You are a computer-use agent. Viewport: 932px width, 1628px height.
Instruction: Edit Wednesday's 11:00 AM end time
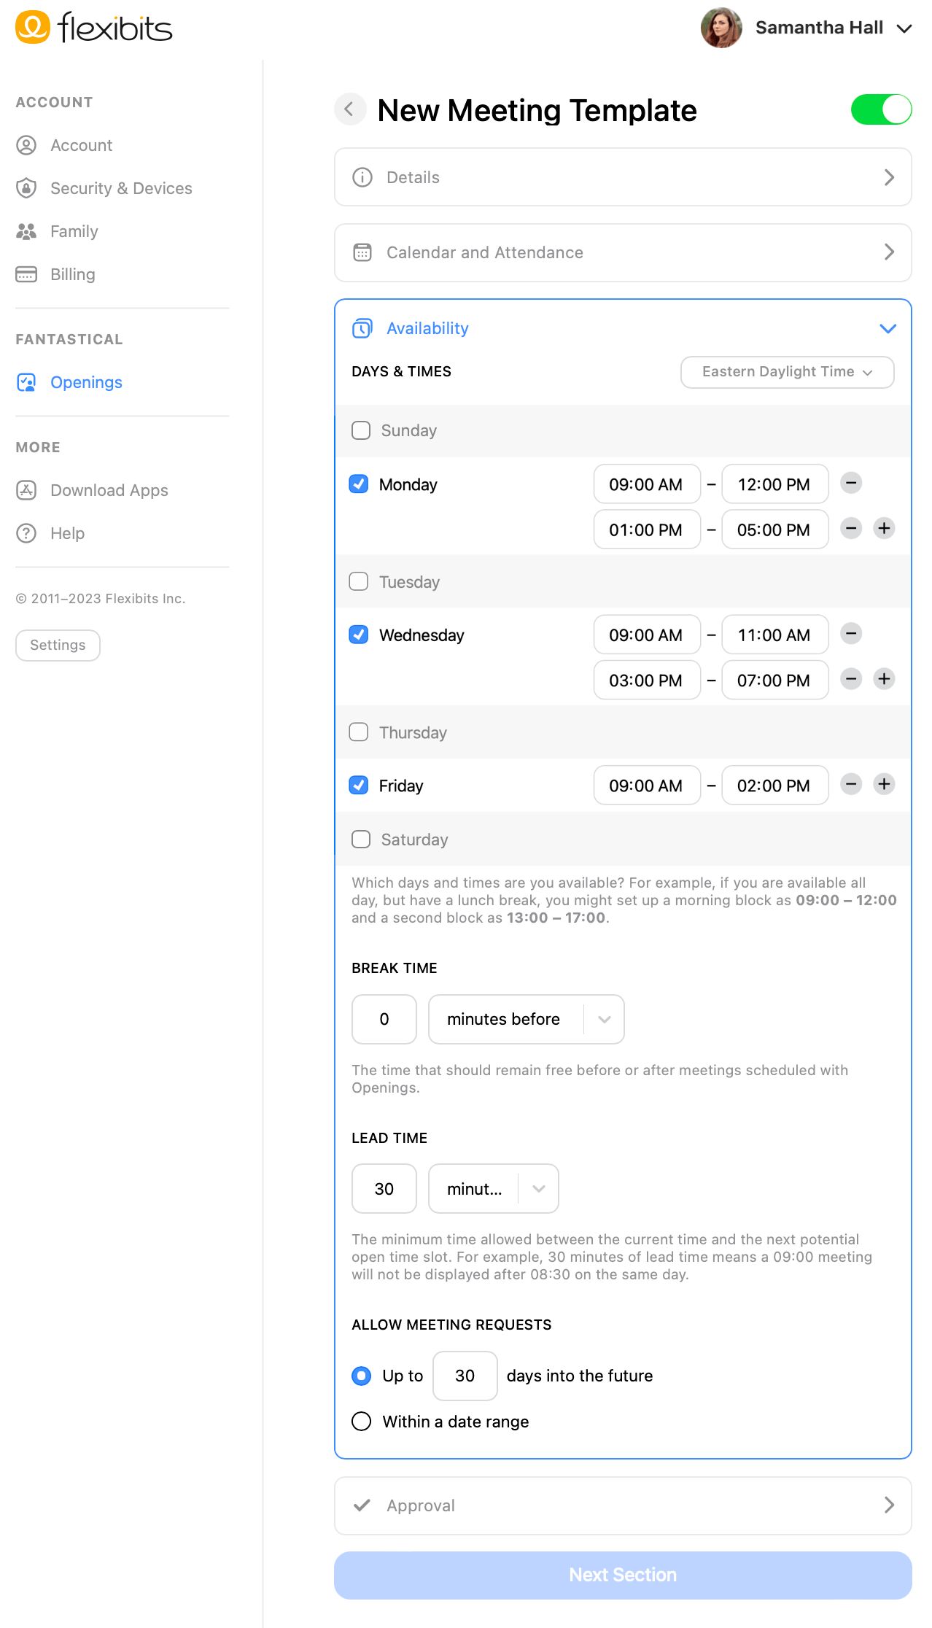click(x=775, y=635)
